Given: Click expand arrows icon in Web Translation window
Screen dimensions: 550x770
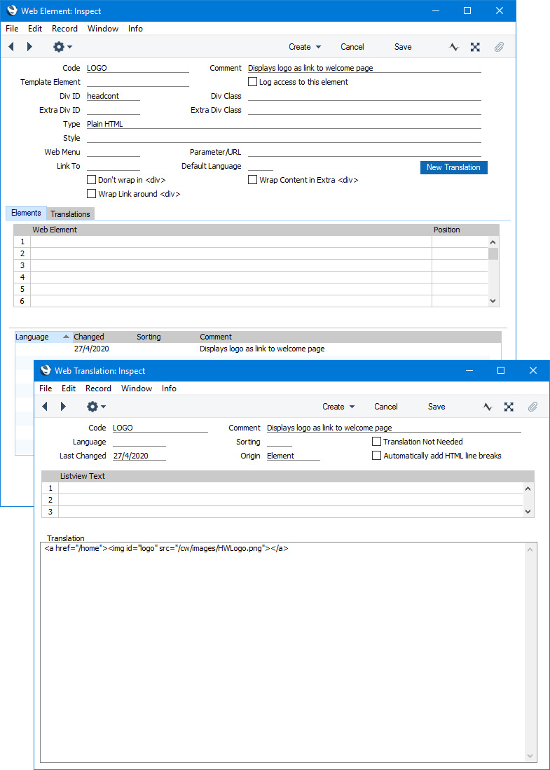Looking at the screenshot, I should point(509,407).
